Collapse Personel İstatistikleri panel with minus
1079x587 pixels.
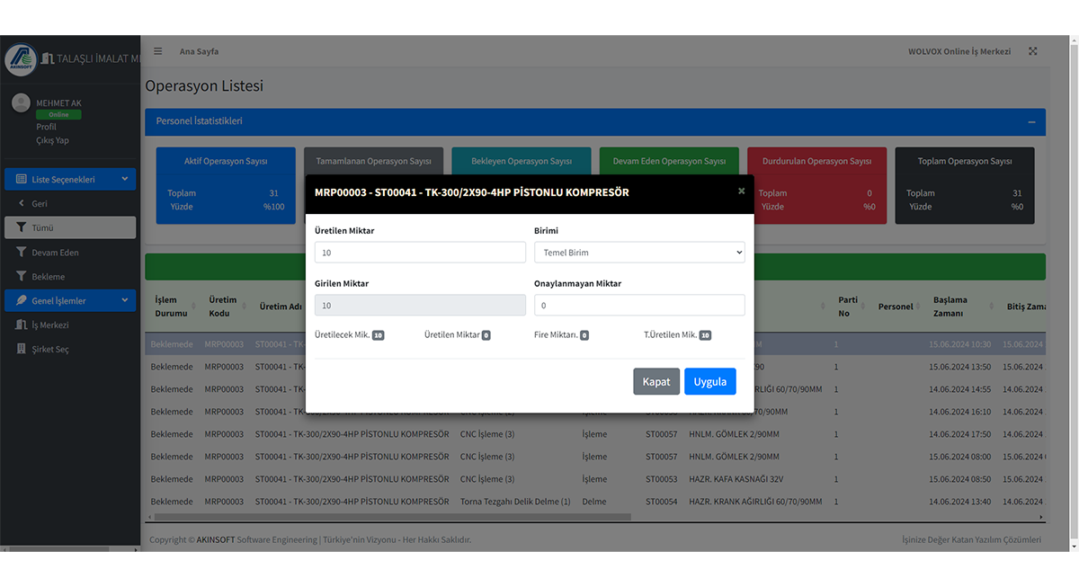(1031, 122)
